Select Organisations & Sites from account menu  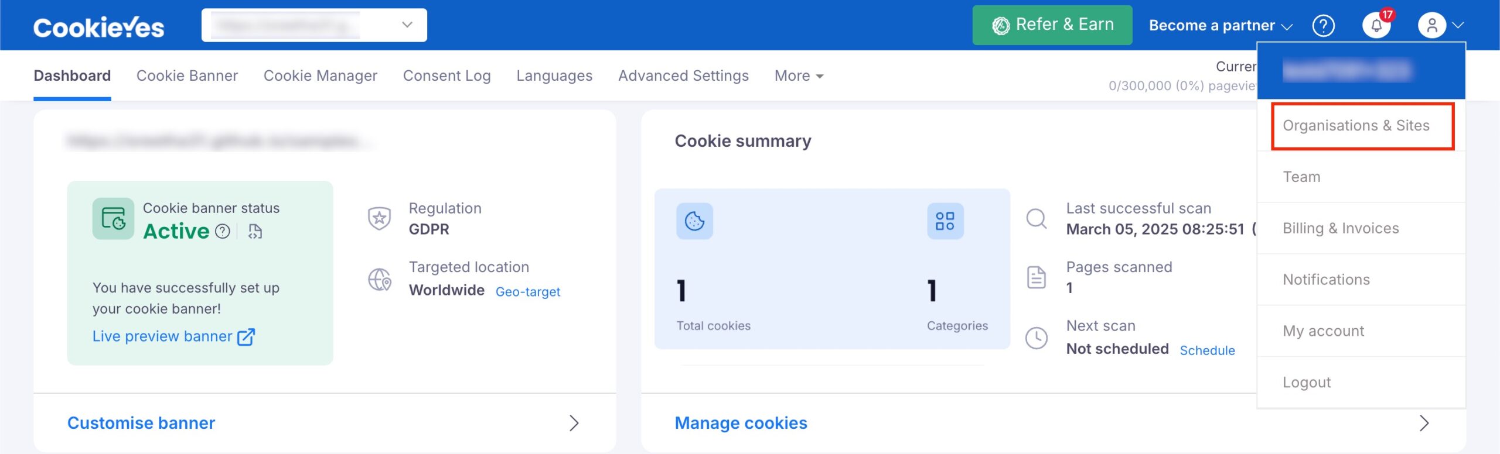click(1356, 126)
